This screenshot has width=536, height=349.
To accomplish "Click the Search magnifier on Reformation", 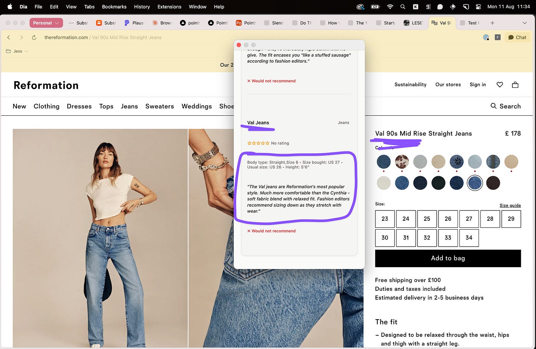I will 493,106.
